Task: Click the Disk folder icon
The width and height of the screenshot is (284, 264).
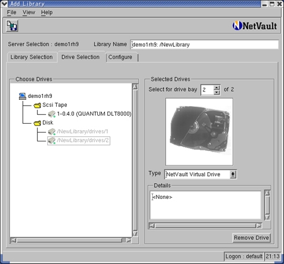Action: click(x=37, y=123)
